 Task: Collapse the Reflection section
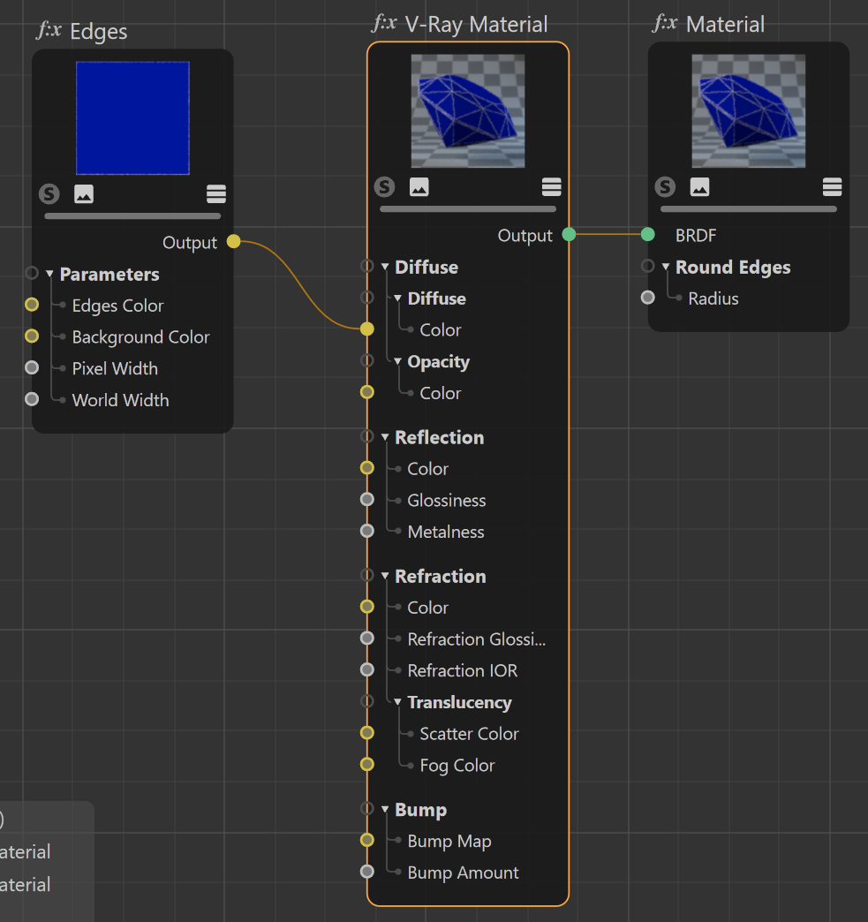coord(385,437)
